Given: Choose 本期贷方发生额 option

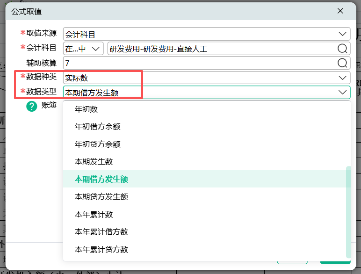Looking at the screenshot, I should (101, 197).
